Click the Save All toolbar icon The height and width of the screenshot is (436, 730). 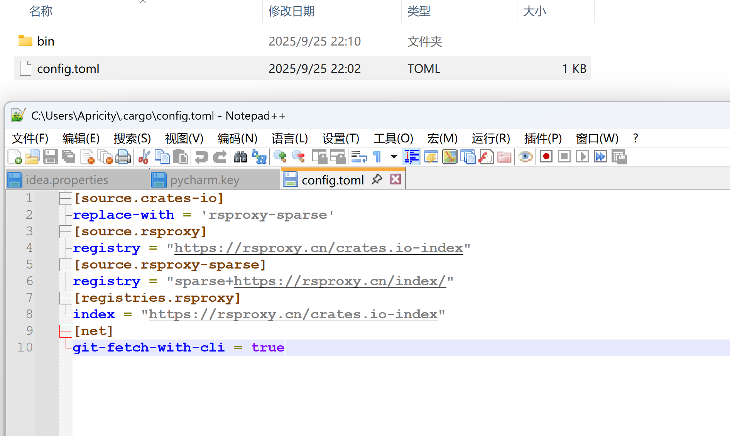[x=69, y=157]
